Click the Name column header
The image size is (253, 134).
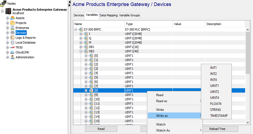[x=99, y=24]
